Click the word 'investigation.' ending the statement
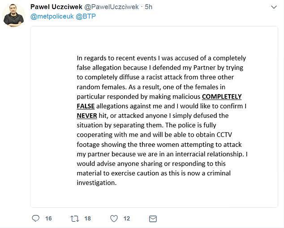284x228 pixels. [96, 183]
